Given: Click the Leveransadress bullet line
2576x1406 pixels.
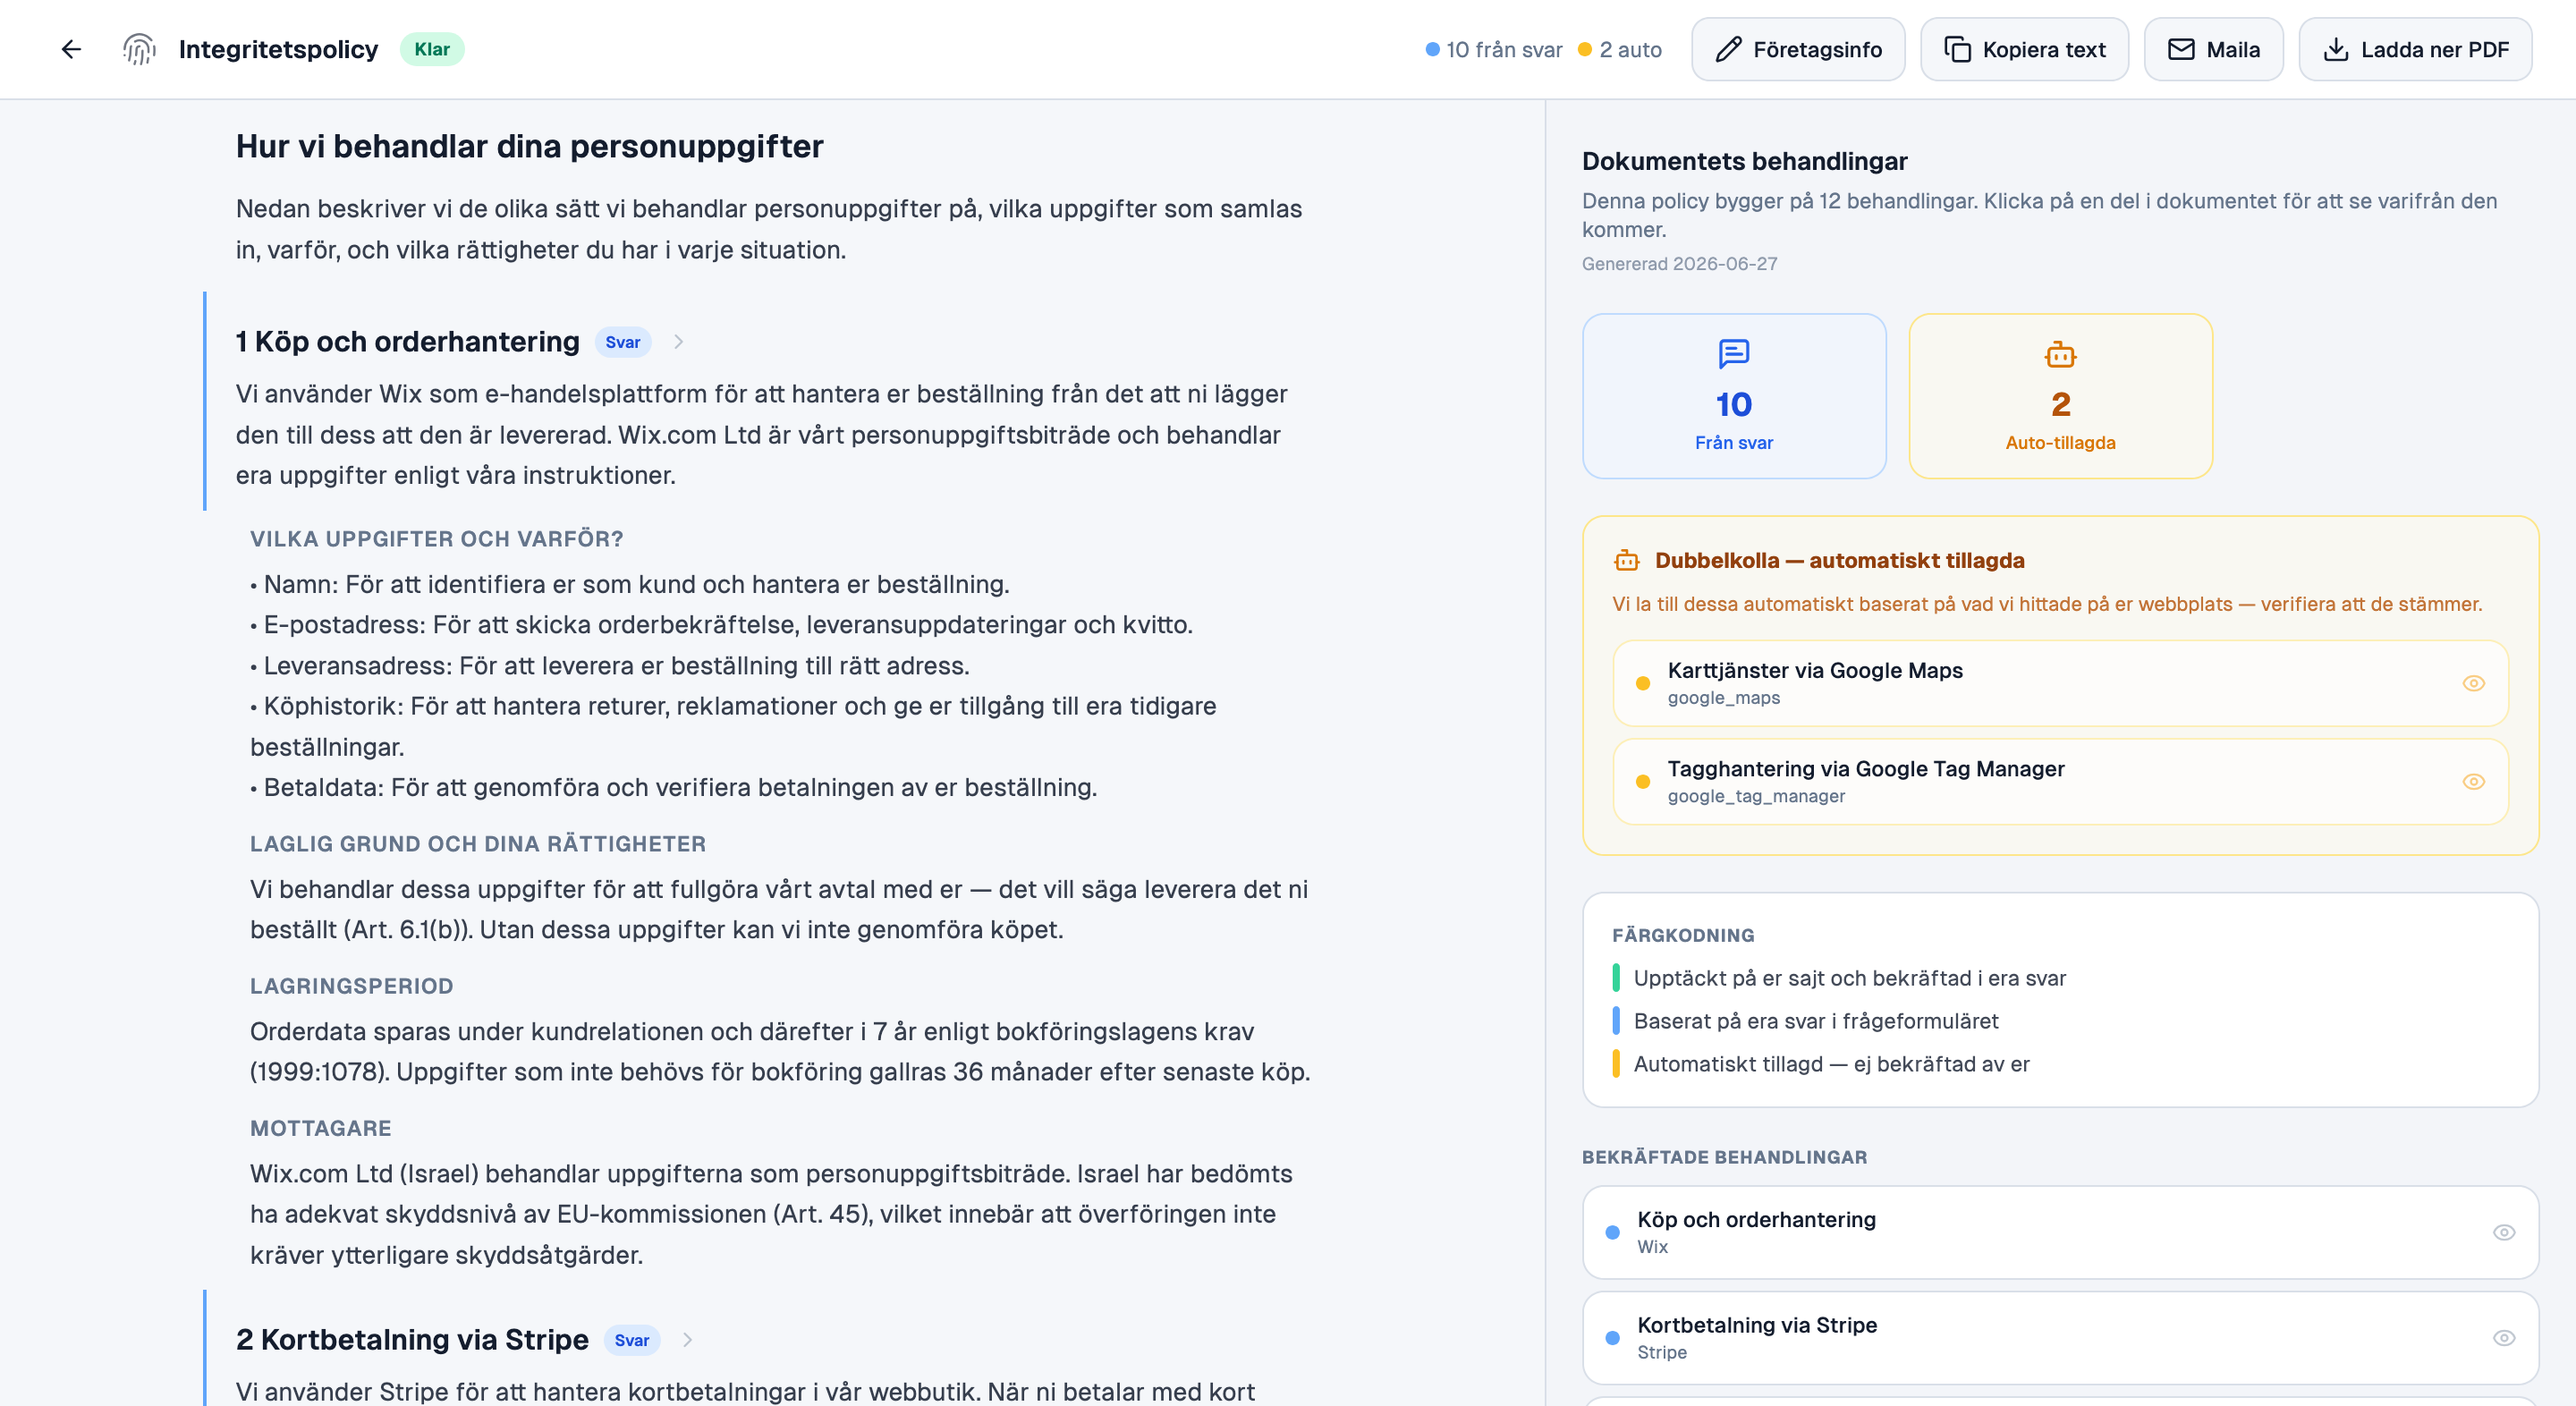Looking at the screenshot, I should coord(610,666).
